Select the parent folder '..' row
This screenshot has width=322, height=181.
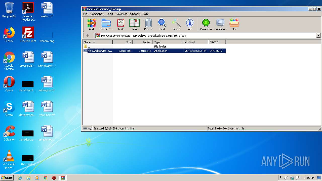click(154, 47)
